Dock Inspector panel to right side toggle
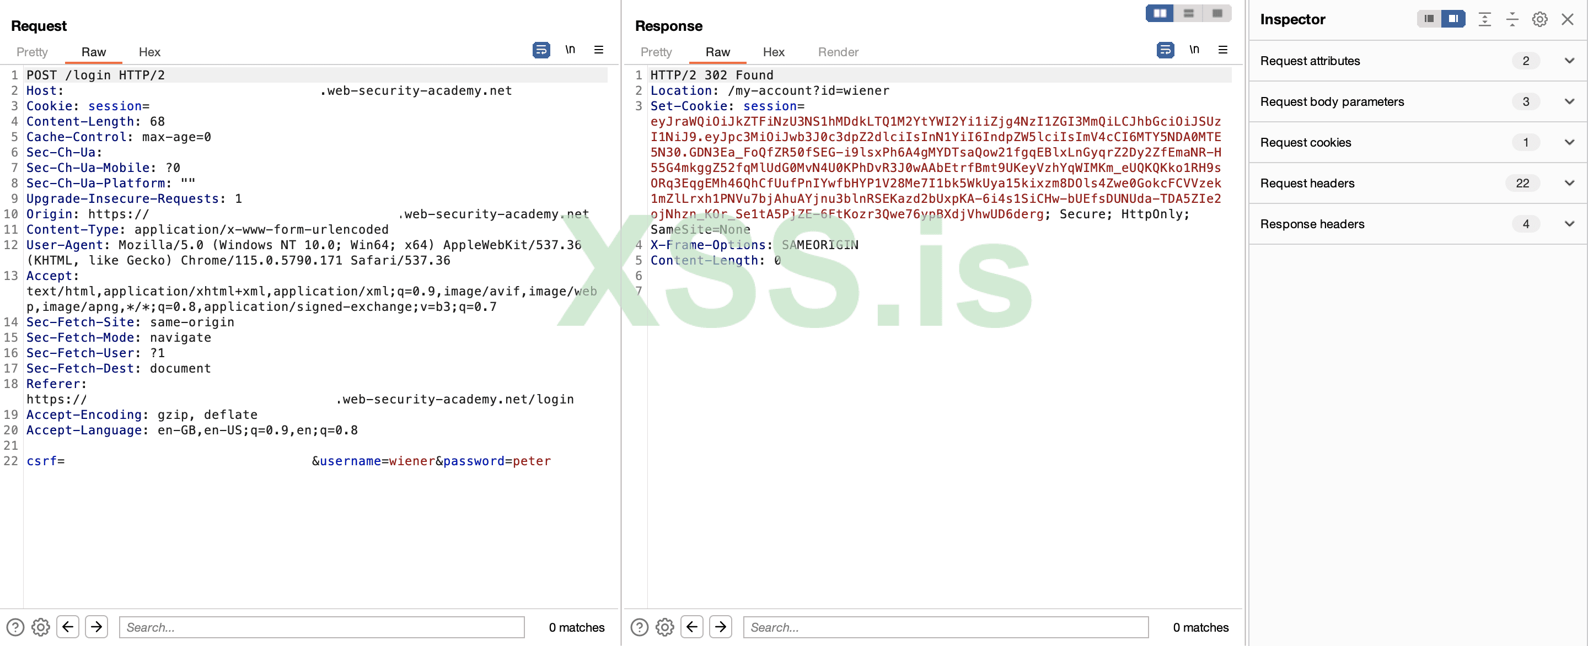1588x646 pixels. click(1452, 19)
